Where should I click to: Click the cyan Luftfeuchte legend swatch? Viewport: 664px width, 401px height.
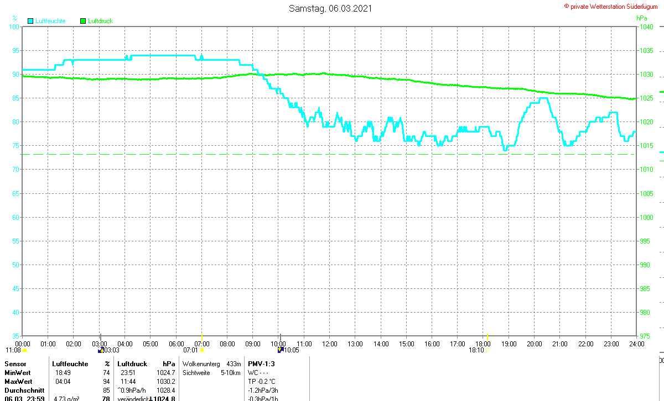point(30,21)
